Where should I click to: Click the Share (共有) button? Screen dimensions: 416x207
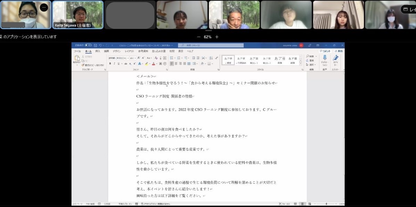[x=338, y=51]
